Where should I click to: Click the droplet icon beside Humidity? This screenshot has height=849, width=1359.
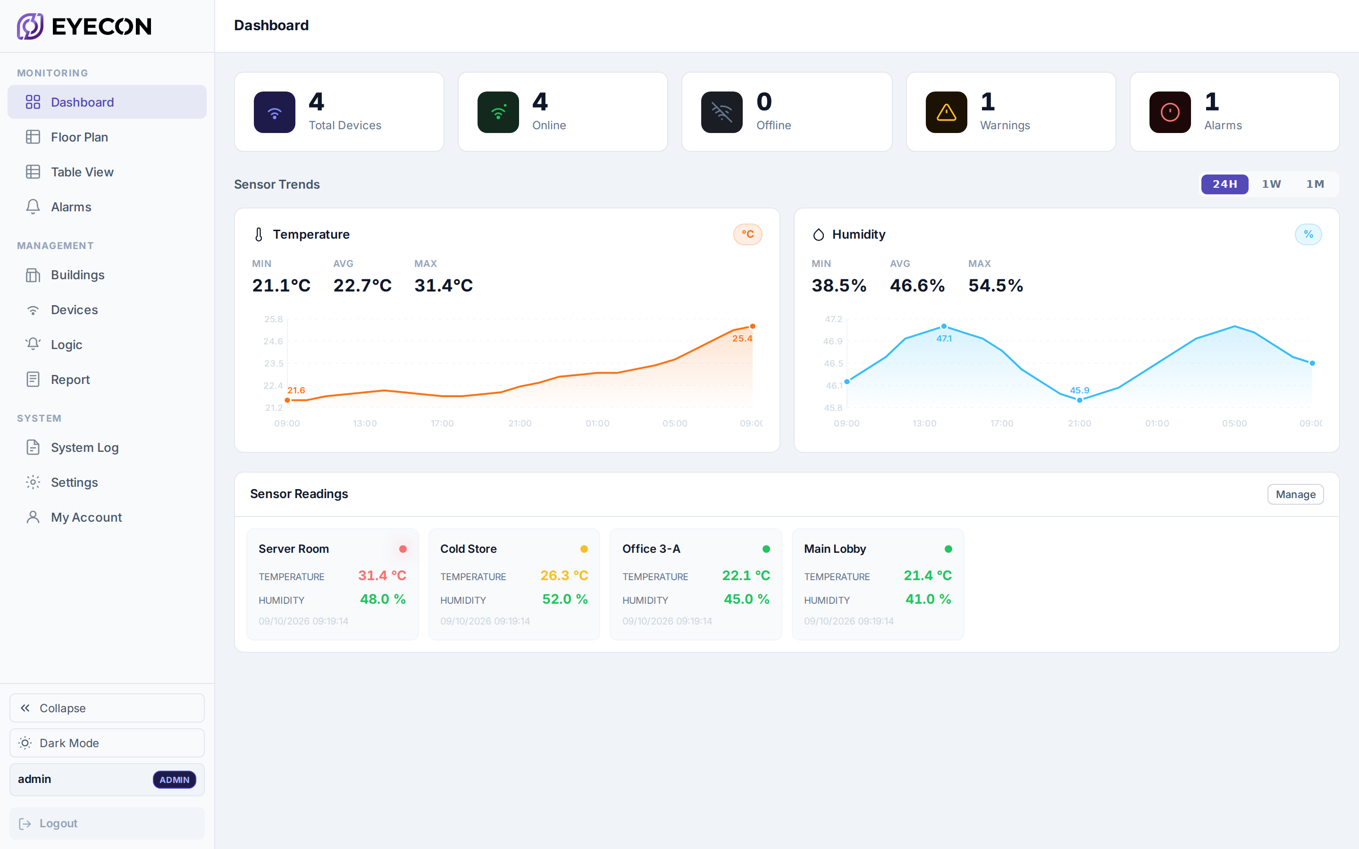pos(819,234)
